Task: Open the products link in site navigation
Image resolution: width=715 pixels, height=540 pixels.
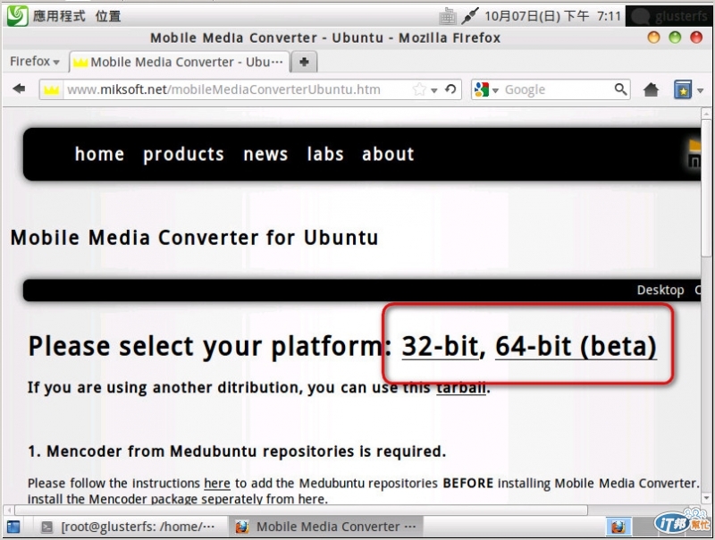Action: click(x=183, y=155)
